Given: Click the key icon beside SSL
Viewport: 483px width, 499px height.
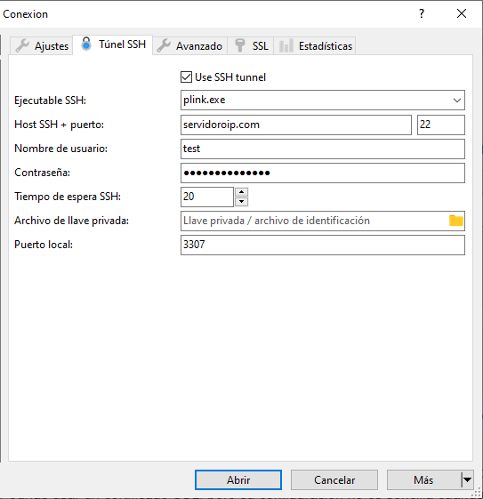Looking at the screenshot, I should point(240,45).
